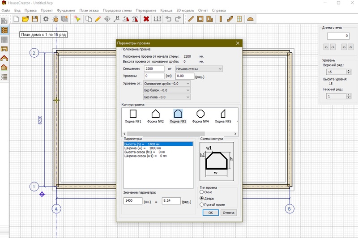Select the Ширина скоса (w1) parameter row

tap(158, 156)
